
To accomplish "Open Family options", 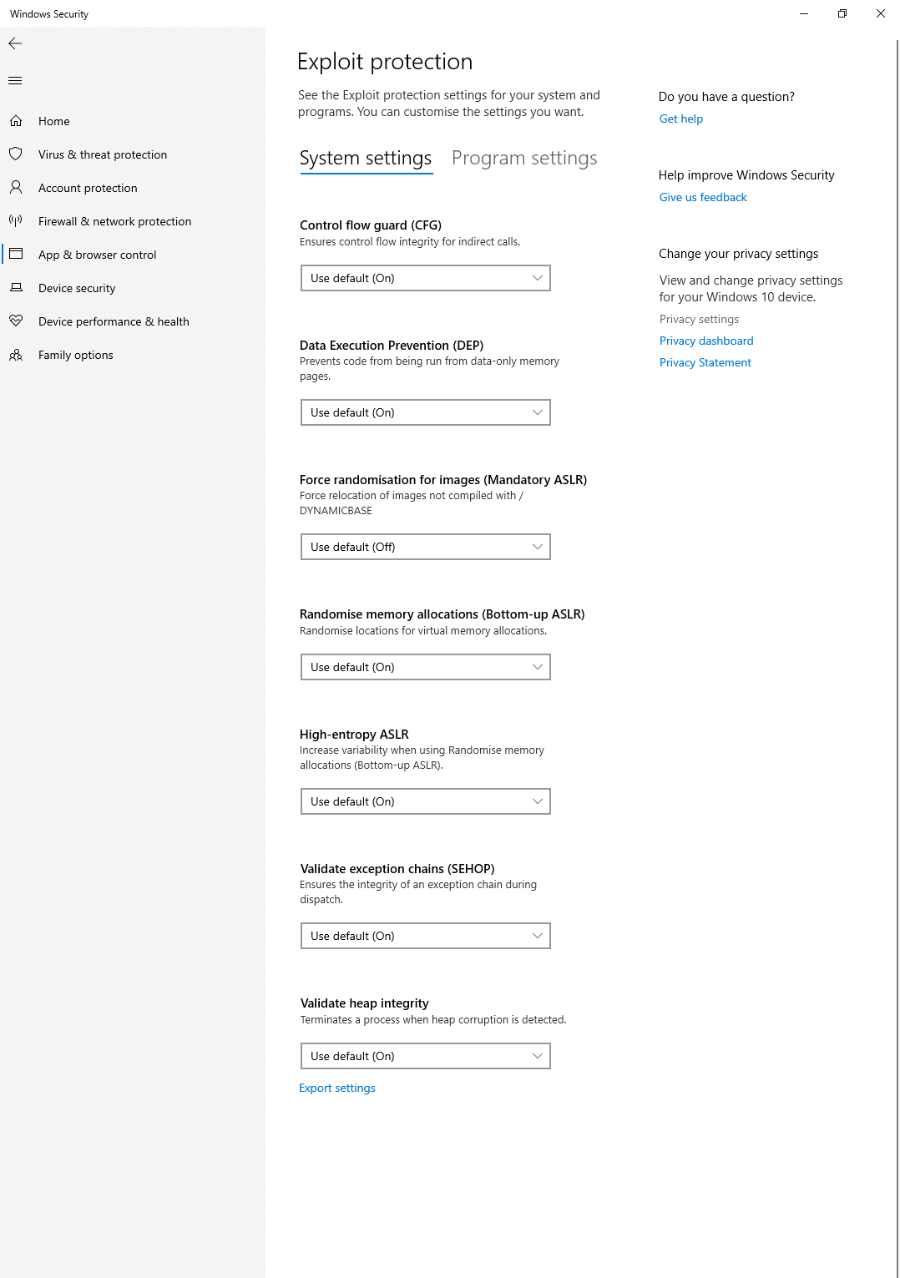I will pos(75,355).
